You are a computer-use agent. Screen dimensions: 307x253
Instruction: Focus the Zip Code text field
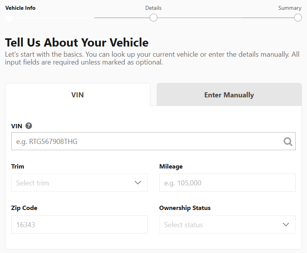(x=79, y=224)
